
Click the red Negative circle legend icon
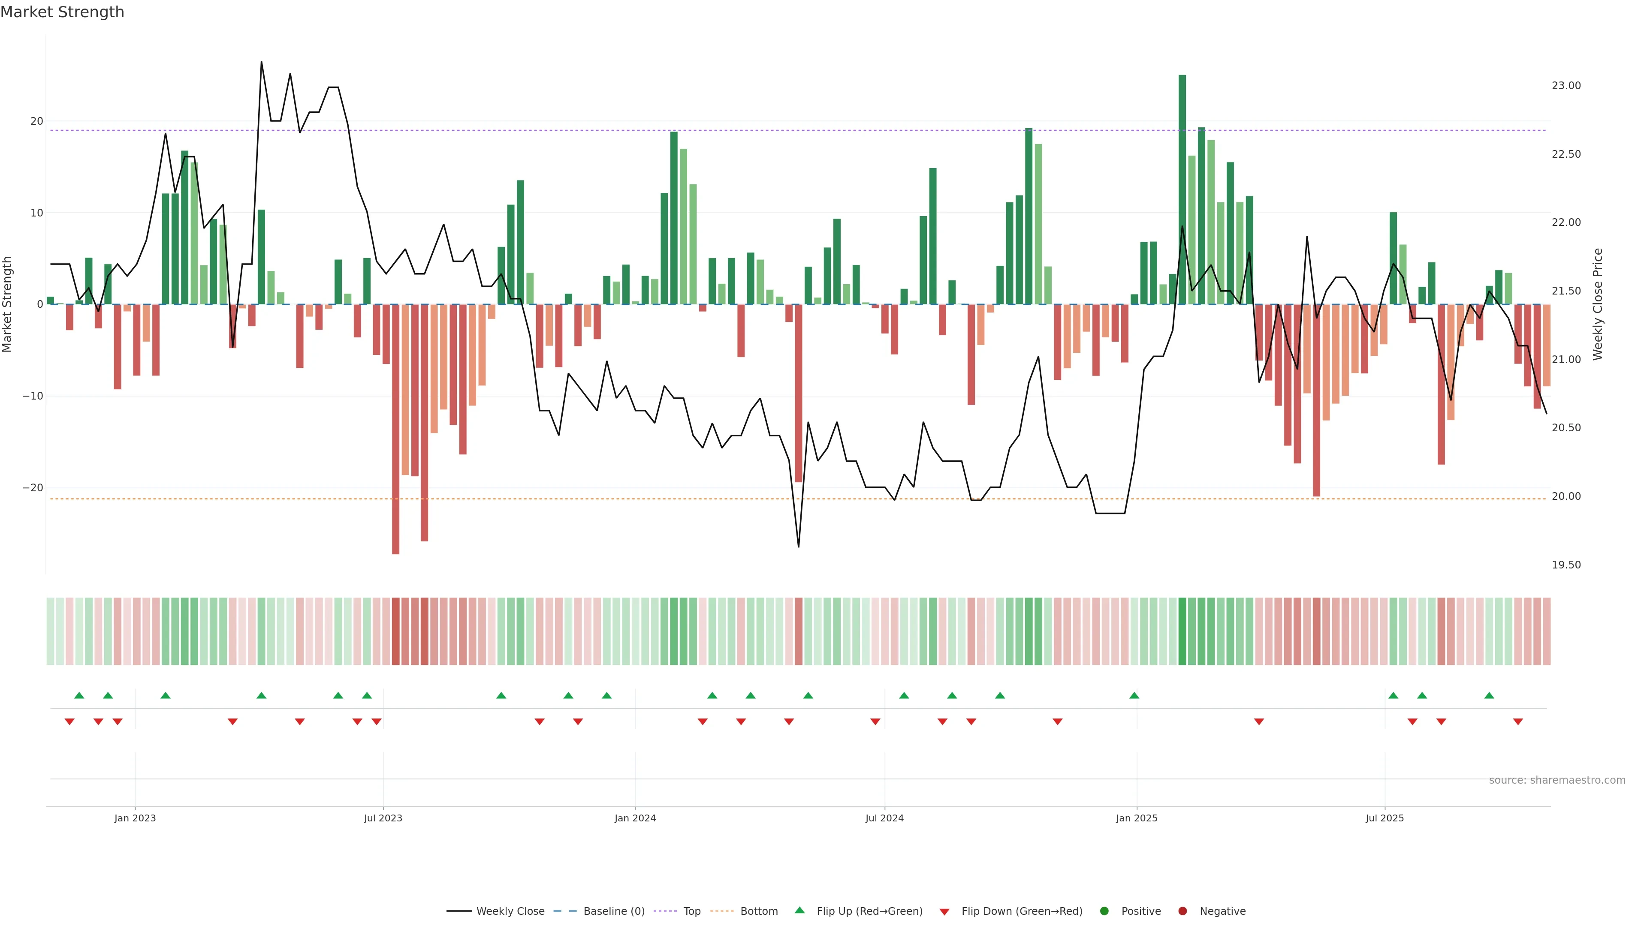1182,911
